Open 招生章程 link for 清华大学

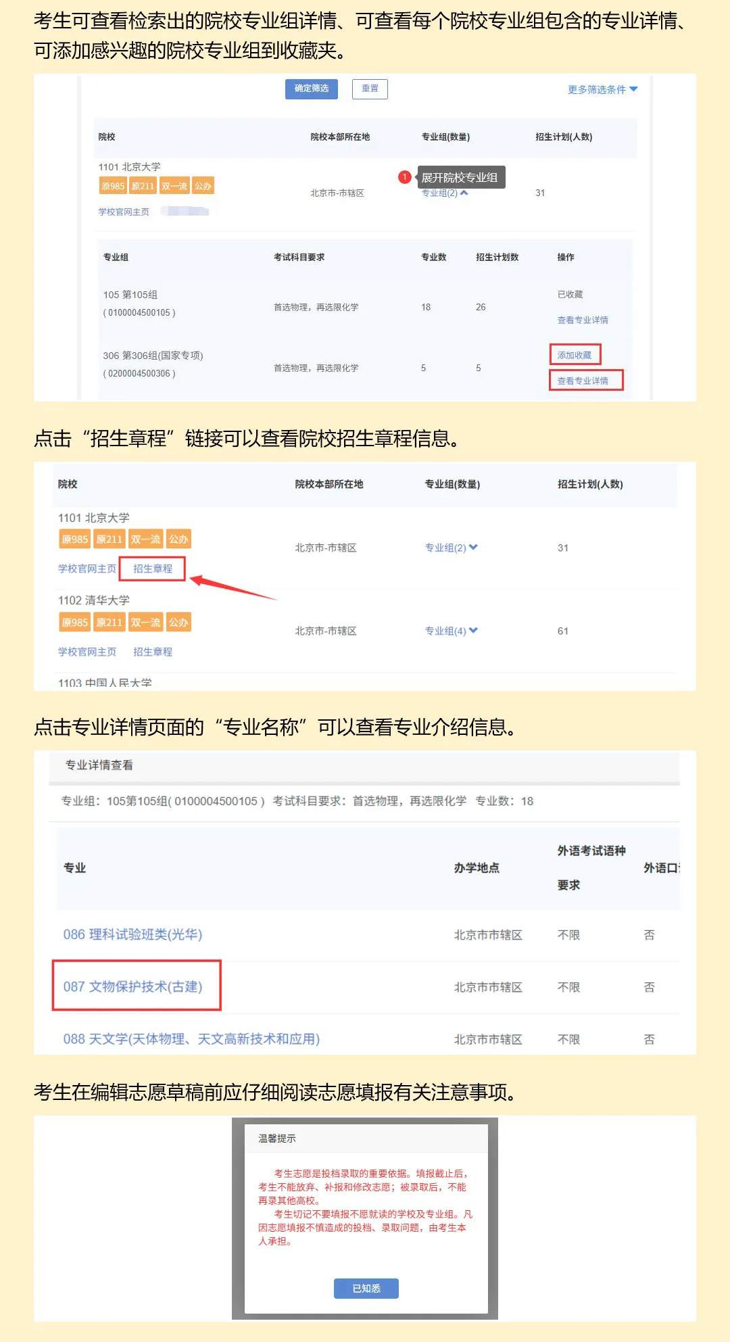[153, 652]
